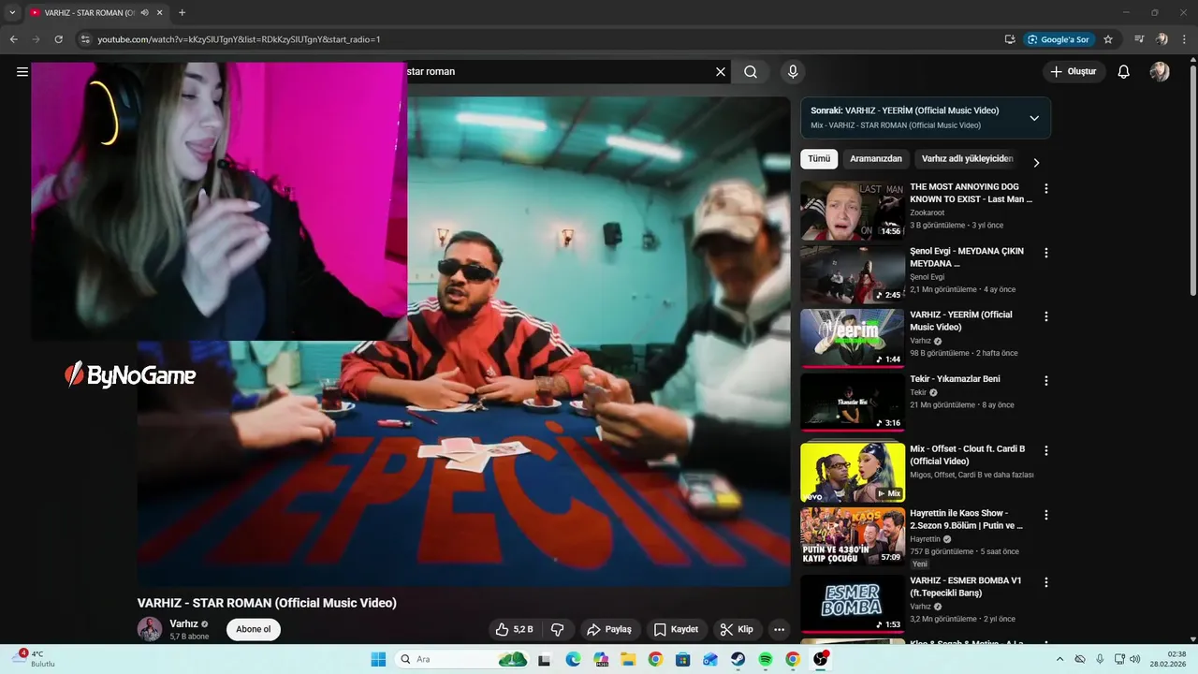Click the search magnifier button

tap(751, 71)
